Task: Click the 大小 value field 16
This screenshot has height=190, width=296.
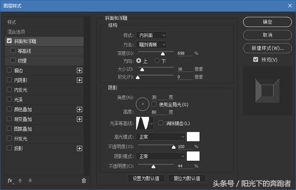Action: (185, 69)
